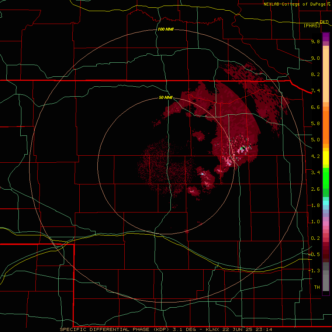Viewport: 332px width, 332px height.
Task: Click the 3.4 scale value
Action: click(315, 173)
